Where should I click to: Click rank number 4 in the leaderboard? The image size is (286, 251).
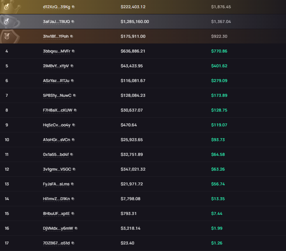[x=7, y=51]
